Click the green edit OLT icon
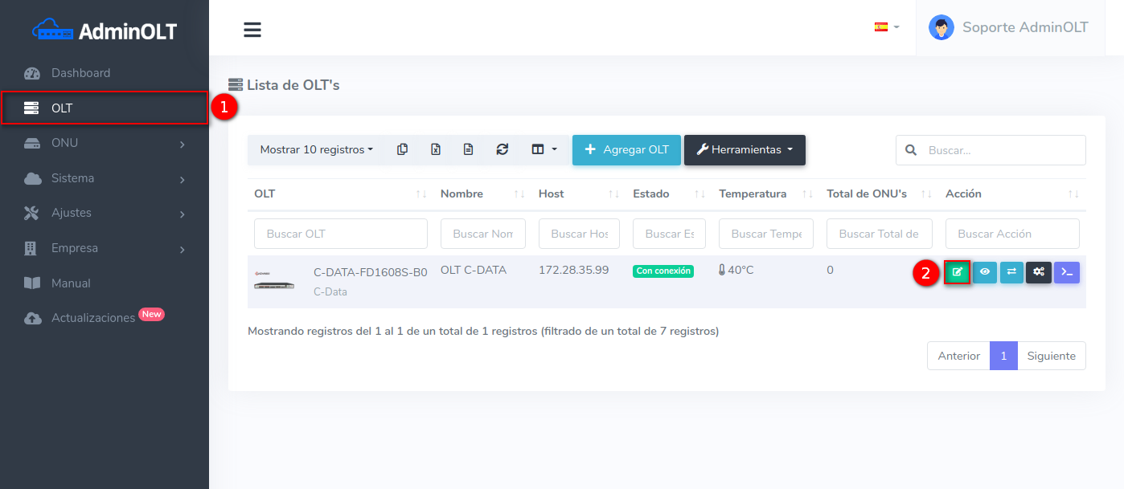This screenshot has height=489, width=1124. point(957,272)
